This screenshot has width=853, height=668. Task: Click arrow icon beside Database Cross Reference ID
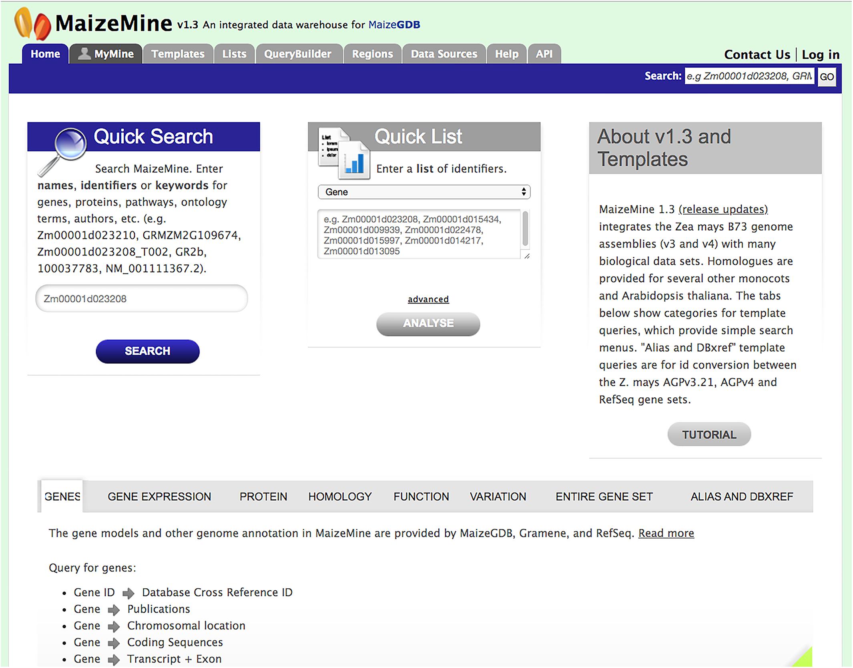[128, 593]
